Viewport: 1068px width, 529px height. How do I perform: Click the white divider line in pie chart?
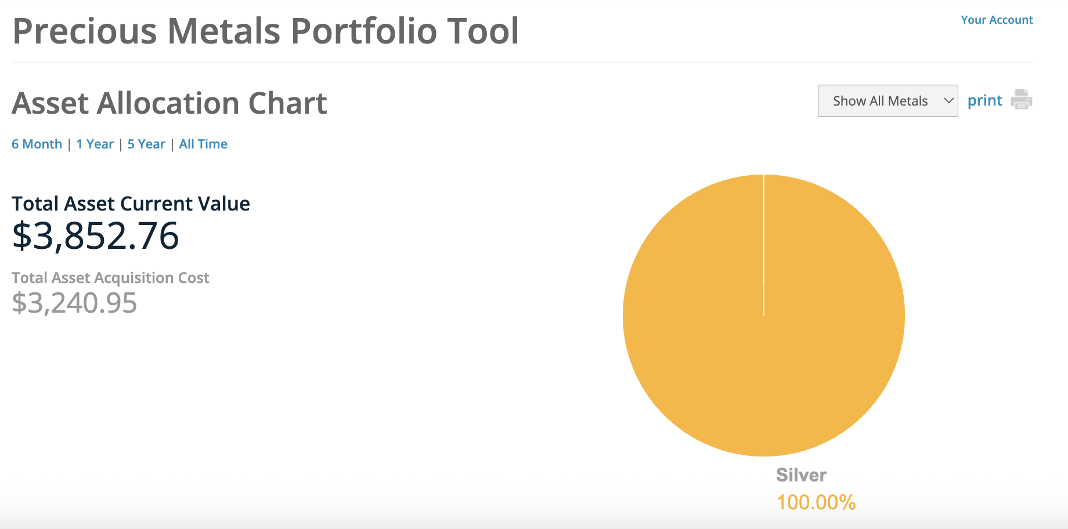point(764,245)
